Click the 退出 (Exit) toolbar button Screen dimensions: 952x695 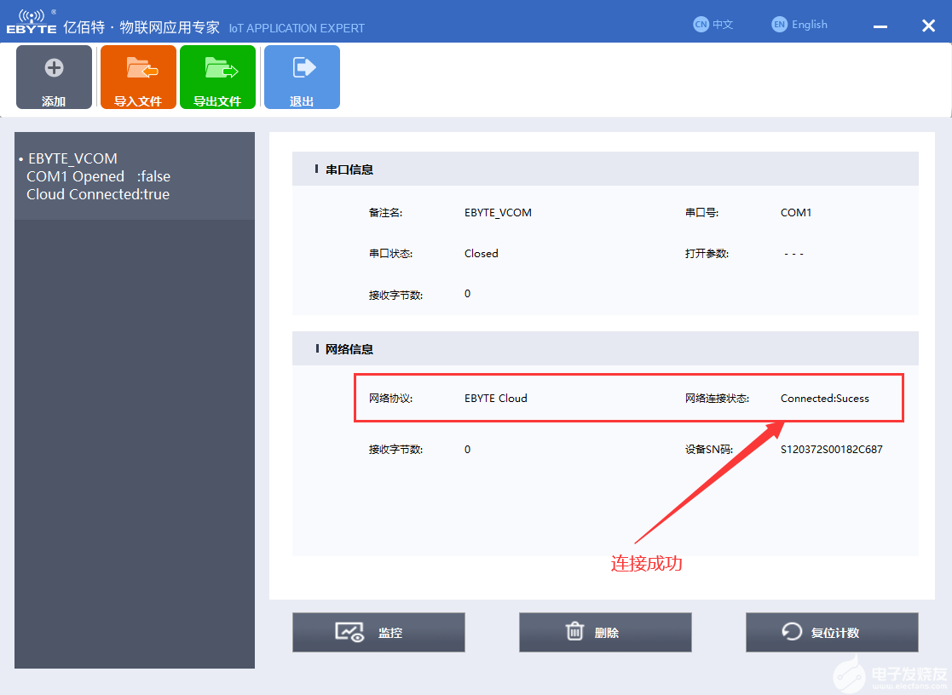302,78
